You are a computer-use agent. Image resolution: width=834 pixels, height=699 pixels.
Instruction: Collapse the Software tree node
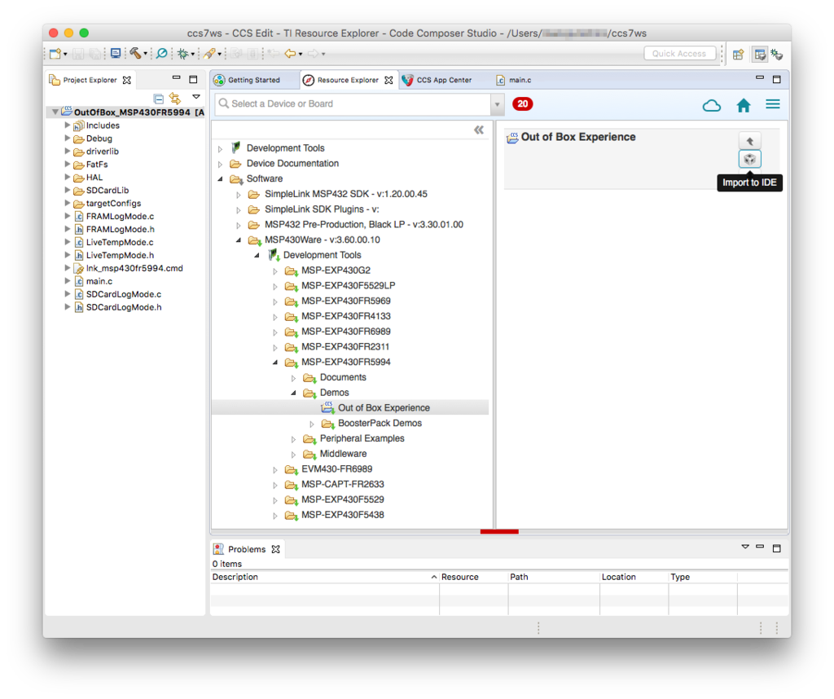(220, 178)
